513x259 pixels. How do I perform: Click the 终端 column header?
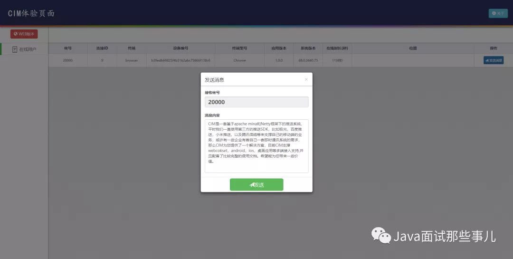[x=132, y=48]
